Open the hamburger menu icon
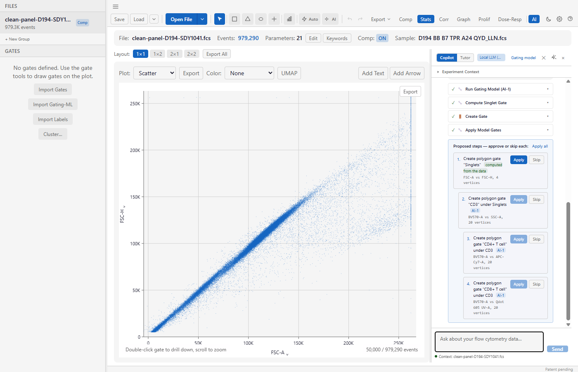The height and width of the screenshot is (372, 578). pos(116,7)
